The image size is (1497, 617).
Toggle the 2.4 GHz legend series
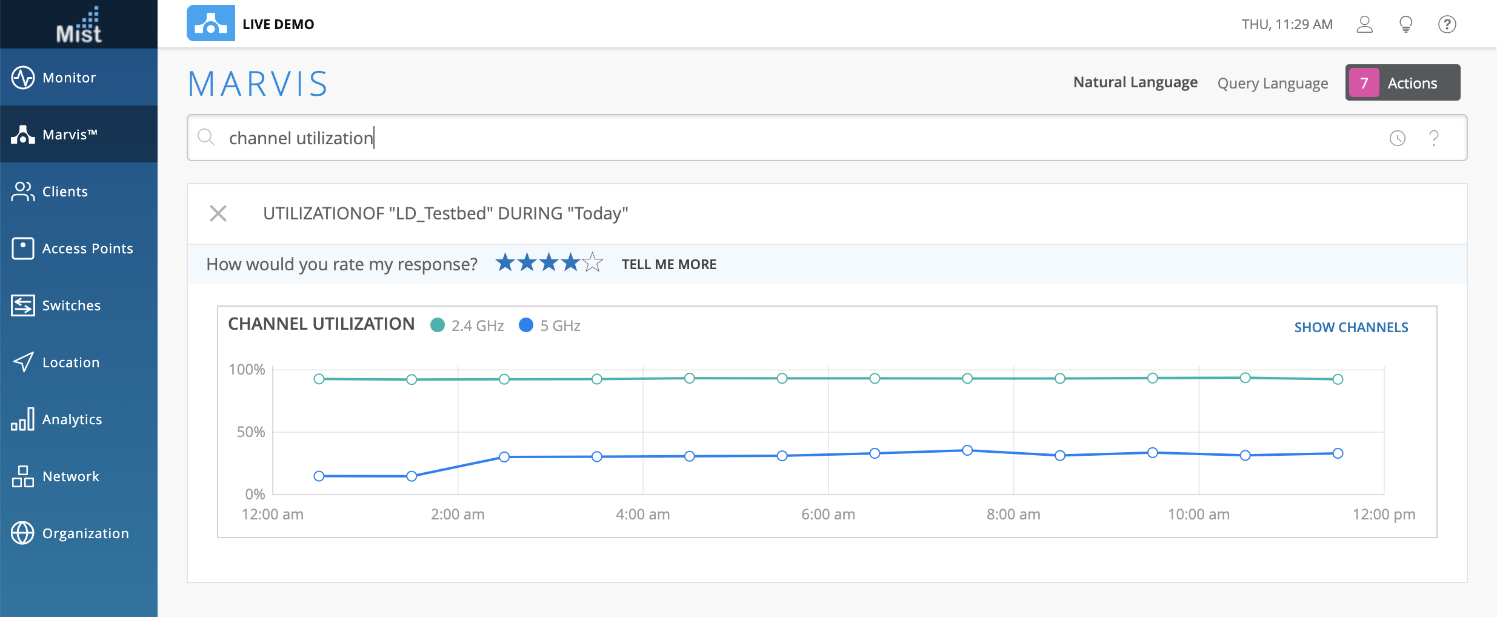pyautogui.click(x=467, y=325)
